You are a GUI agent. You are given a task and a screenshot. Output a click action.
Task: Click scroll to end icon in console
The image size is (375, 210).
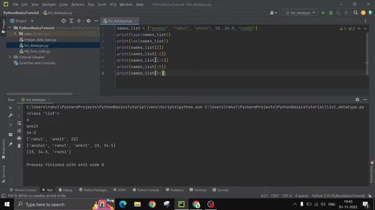19,131
